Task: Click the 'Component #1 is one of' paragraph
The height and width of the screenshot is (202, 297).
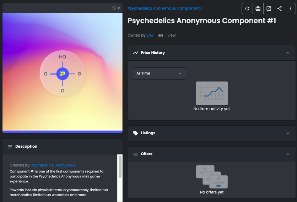Action: click(56, 176)
